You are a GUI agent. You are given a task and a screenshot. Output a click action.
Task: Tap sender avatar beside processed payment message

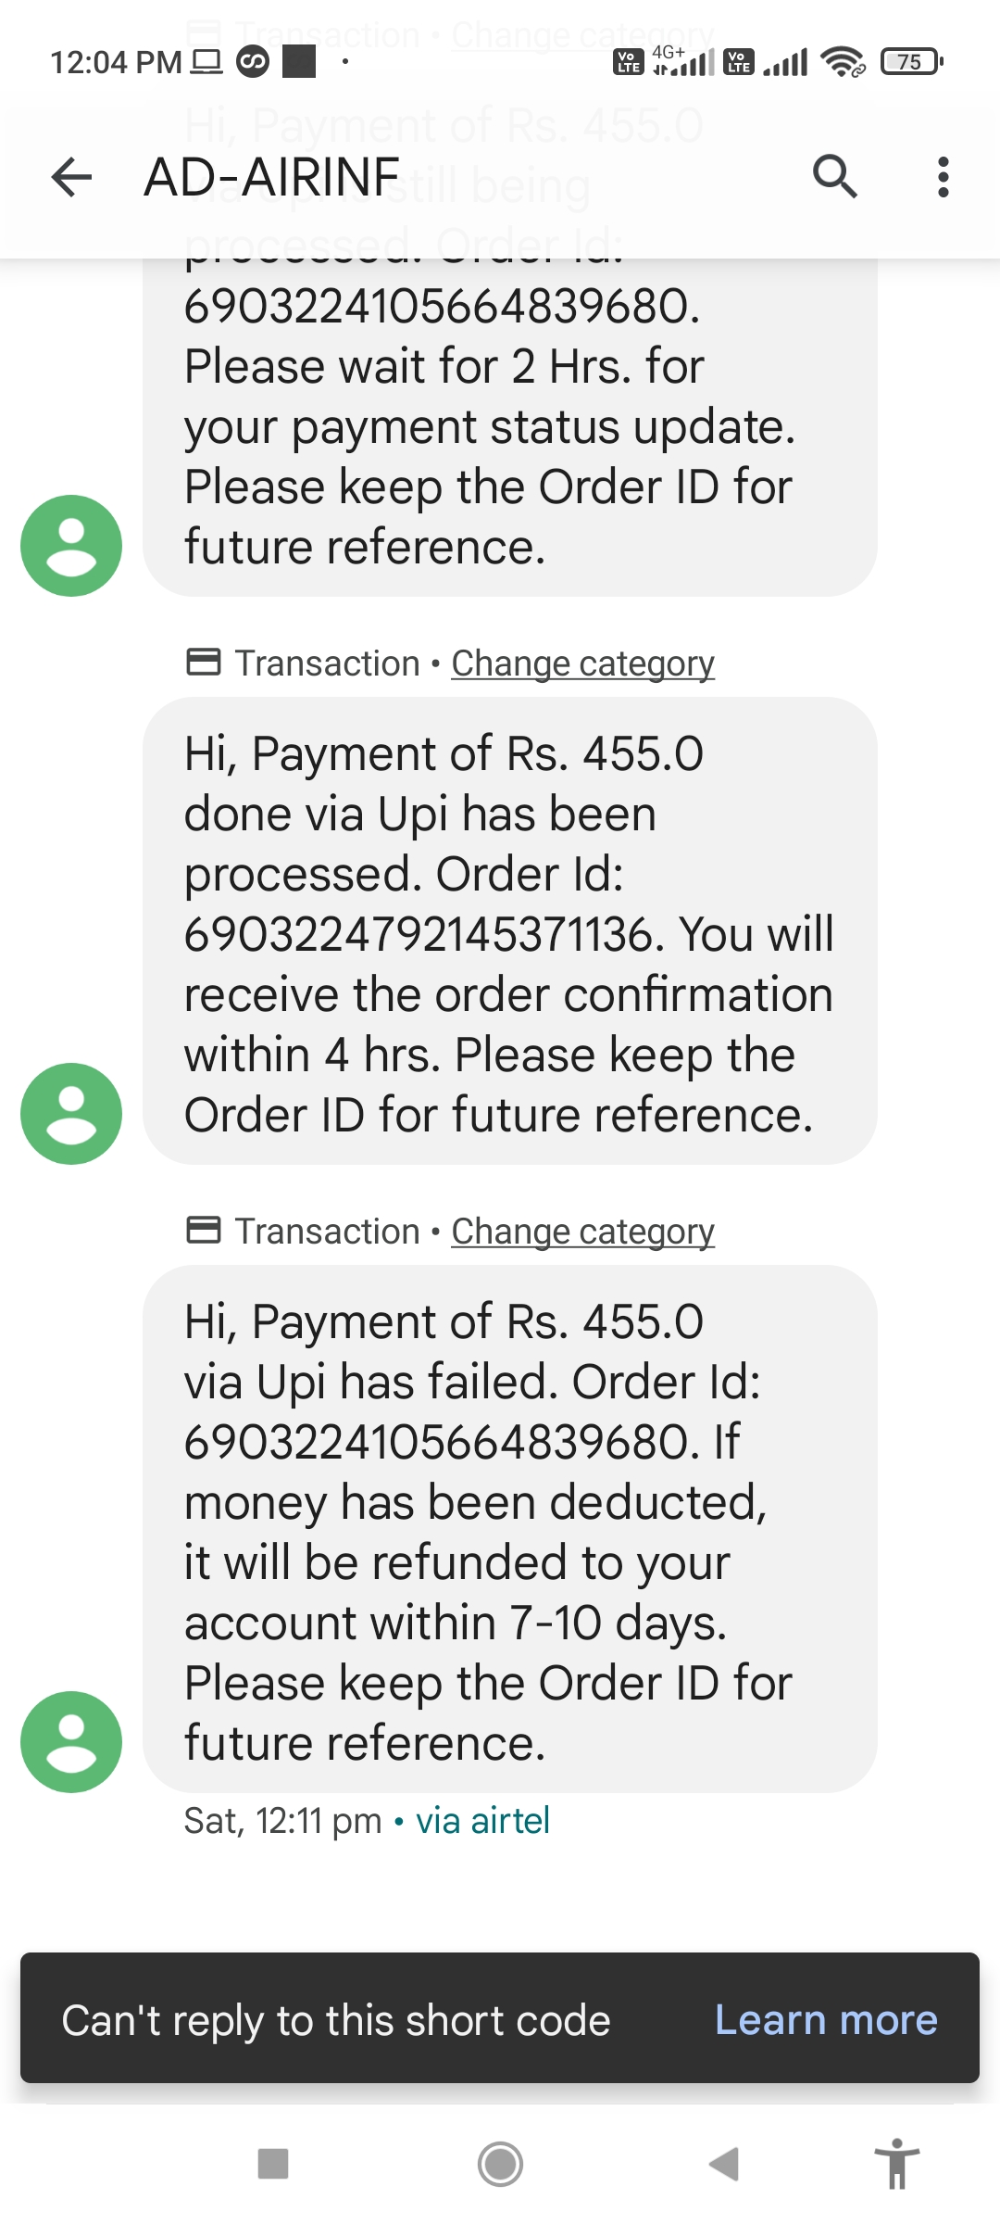pyautogui.click(x=71, y=1113)
